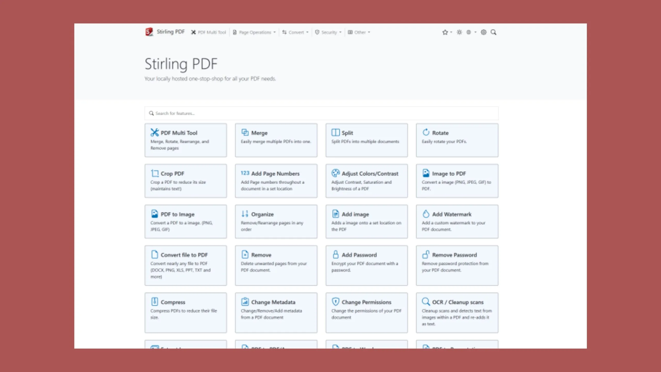Click the magnifier icon in features search

(151, 113)
